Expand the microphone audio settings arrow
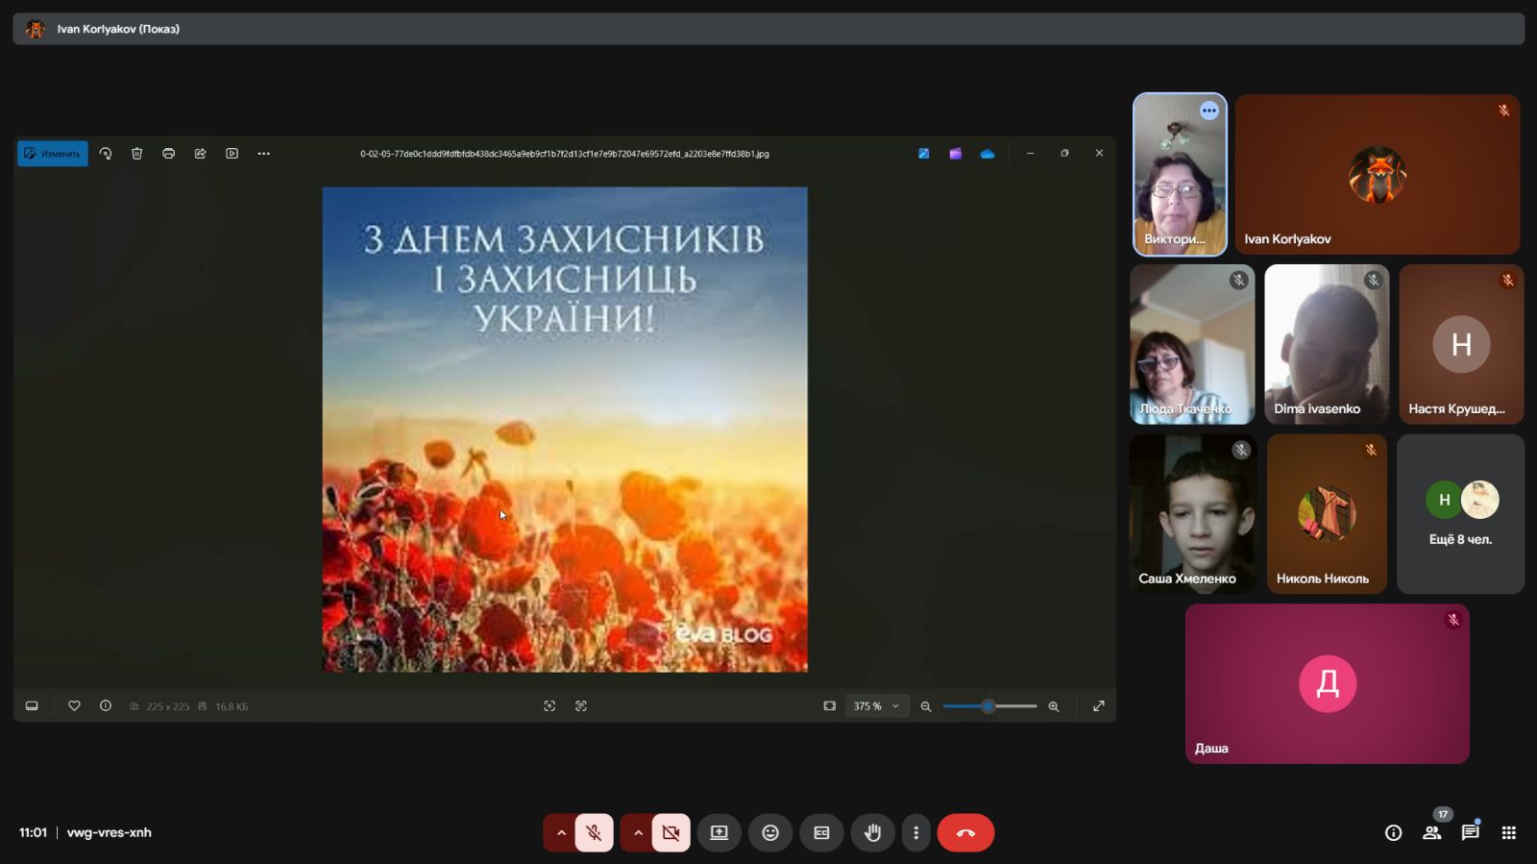This screenshot has height=864, width=1537. 561,832
